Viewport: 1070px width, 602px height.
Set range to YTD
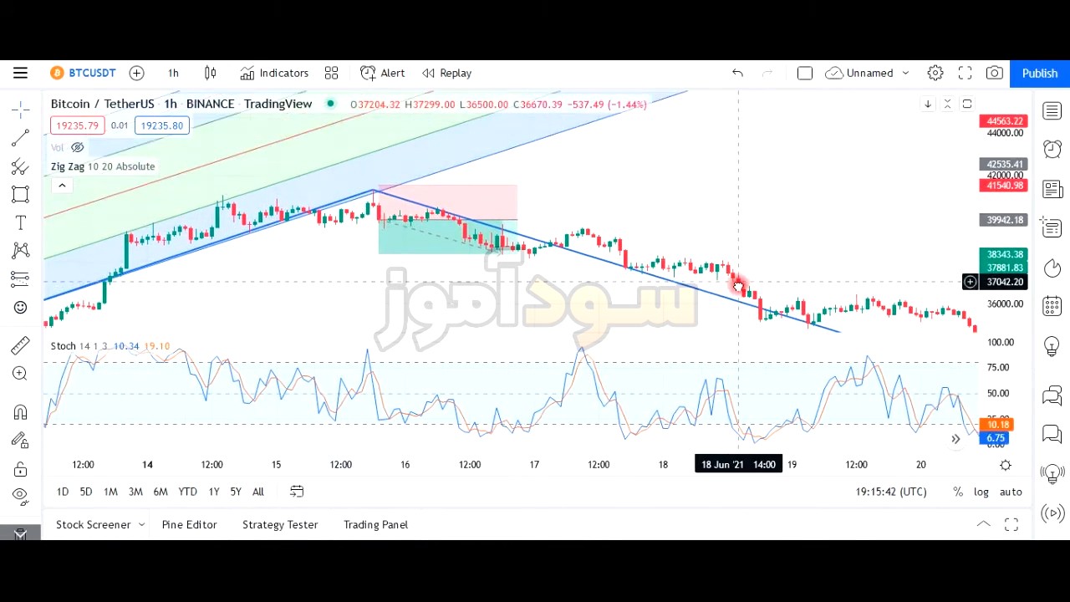pyautogui.click(x=187, y=492)
